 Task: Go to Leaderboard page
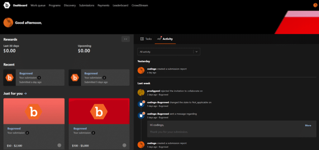coord(120,6)
